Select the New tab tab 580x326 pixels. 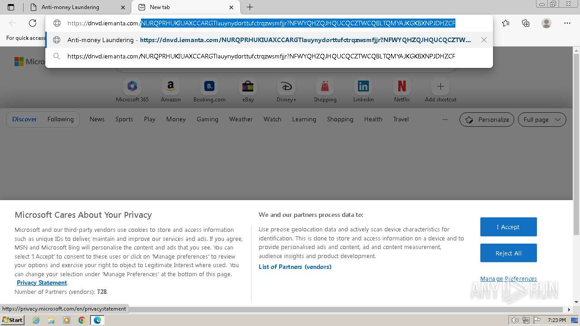186,7
